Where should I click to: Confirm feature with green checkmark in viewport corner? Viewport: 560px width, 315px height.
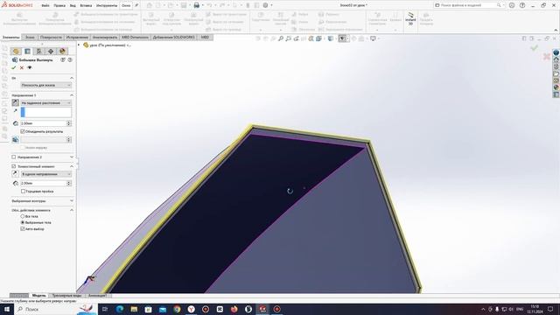pos(535,47)
